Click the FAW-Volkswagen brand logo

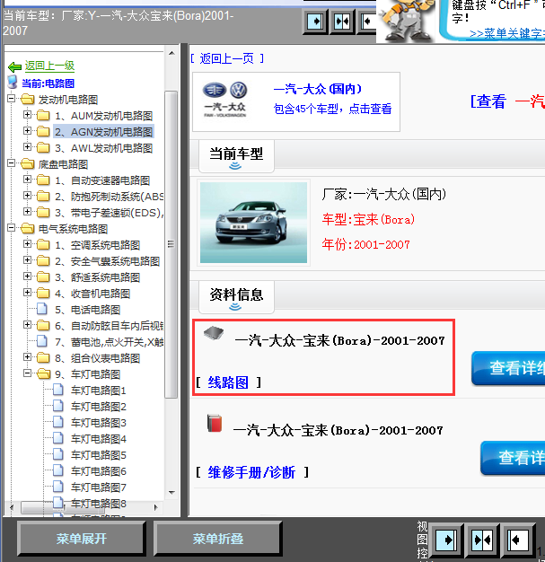224,100
